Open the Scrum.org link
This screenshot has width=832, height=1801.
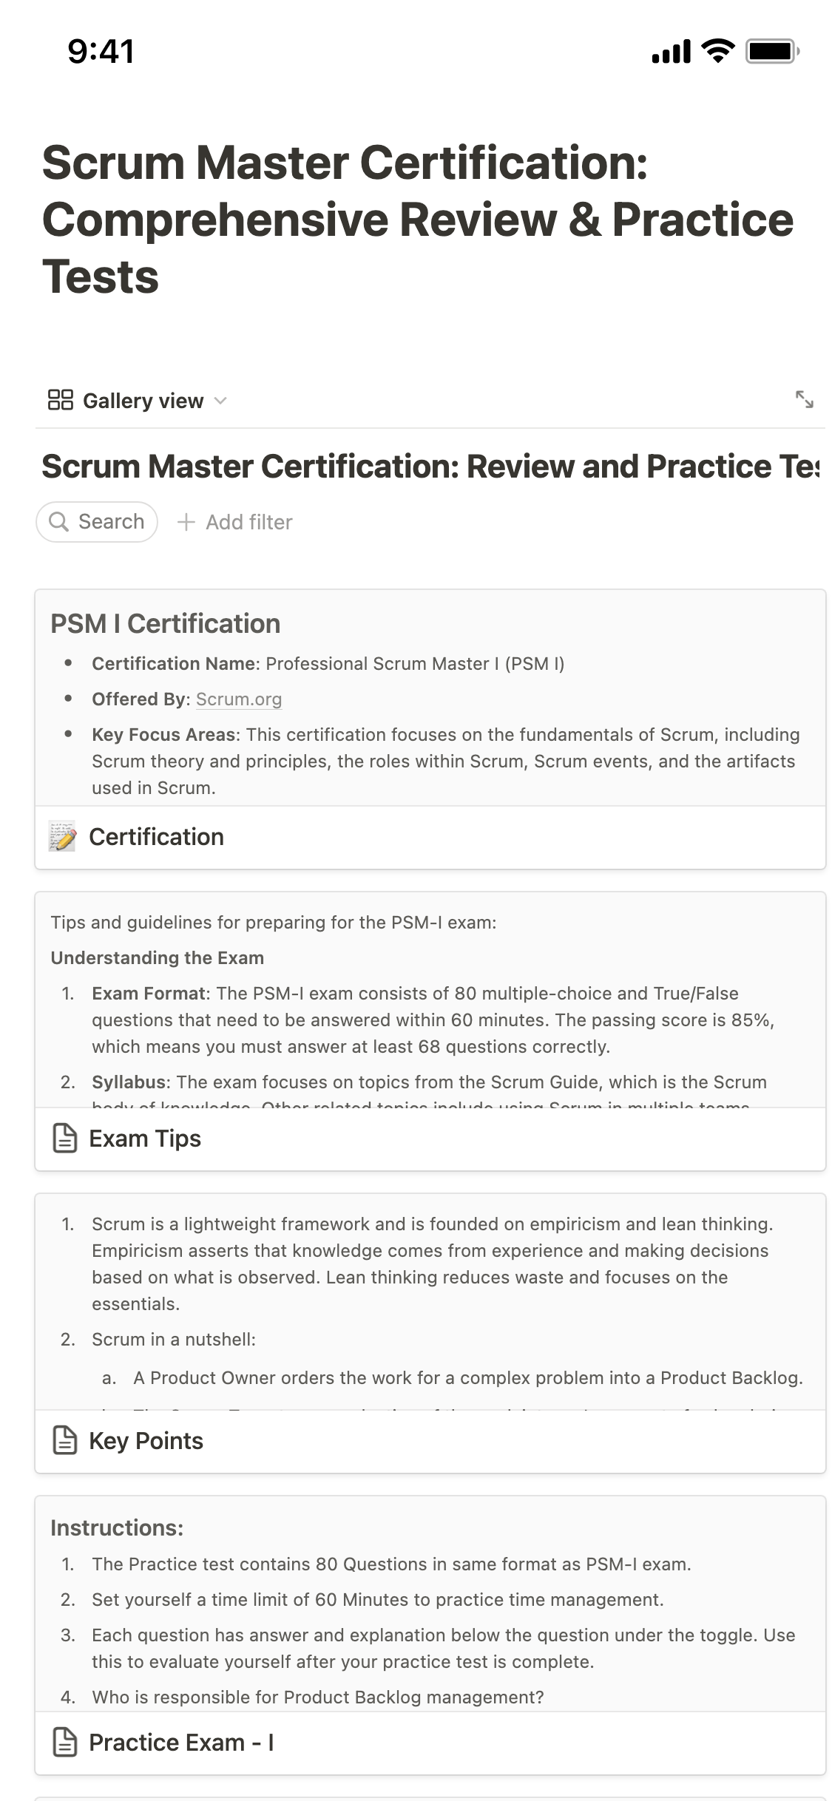pos(238,699)
